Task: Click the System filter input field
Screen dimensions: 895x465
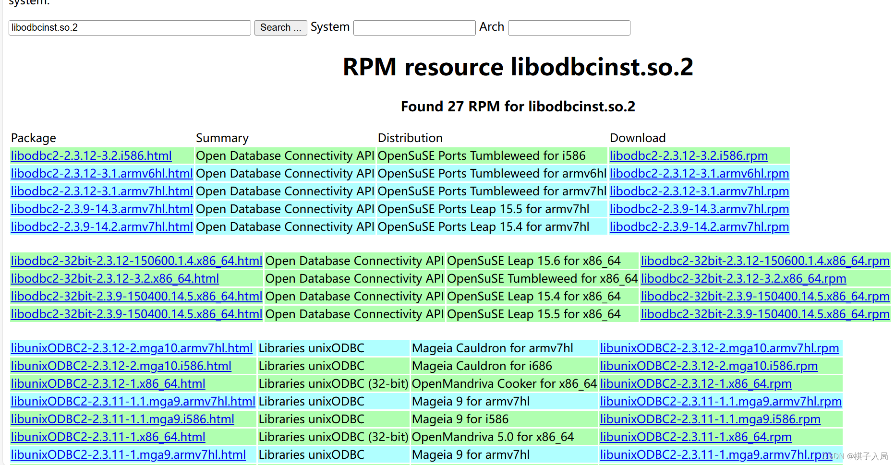Action: point(414,27)
